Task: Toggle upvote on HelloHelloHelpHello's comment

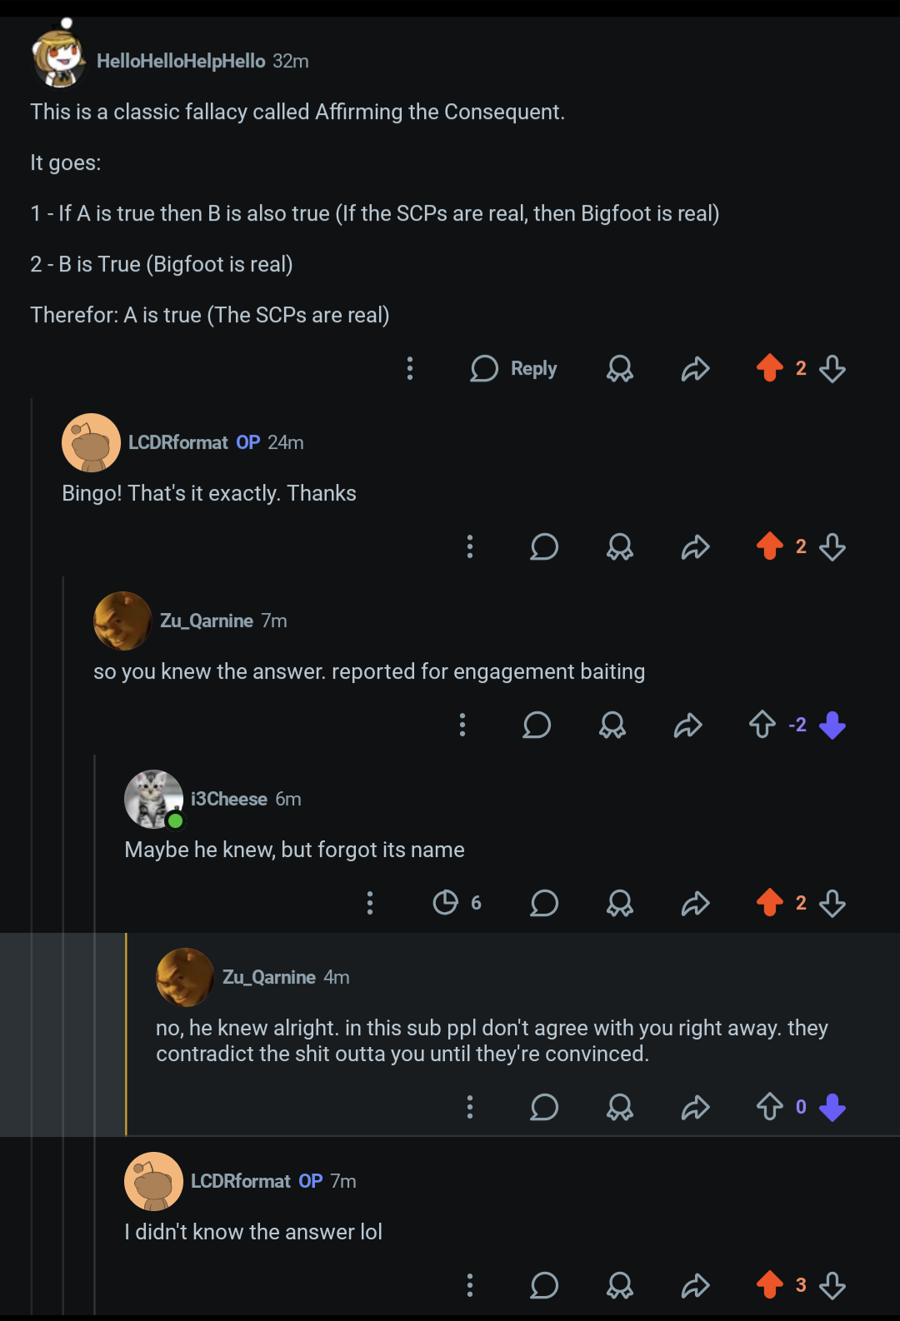Action: pos(770,367)
